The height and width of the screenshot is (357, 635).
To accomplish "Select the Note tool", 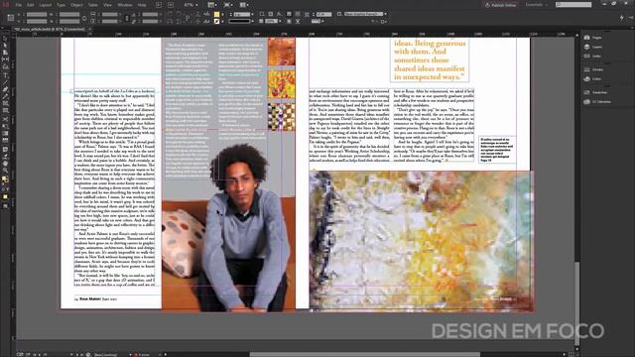I will click(5, 150).
